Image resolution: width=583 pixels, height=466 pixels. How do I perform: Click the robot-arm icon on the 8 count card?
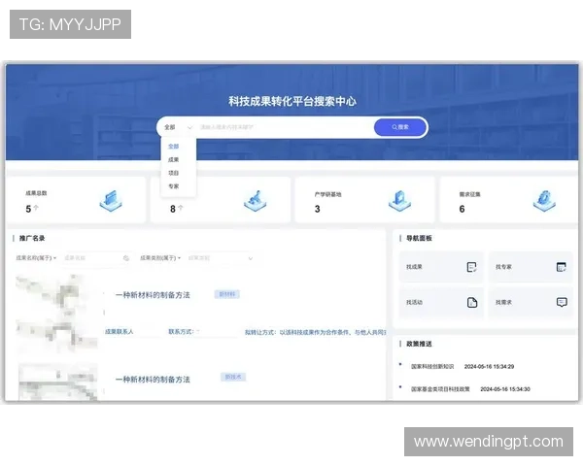[x=255, y=201]
